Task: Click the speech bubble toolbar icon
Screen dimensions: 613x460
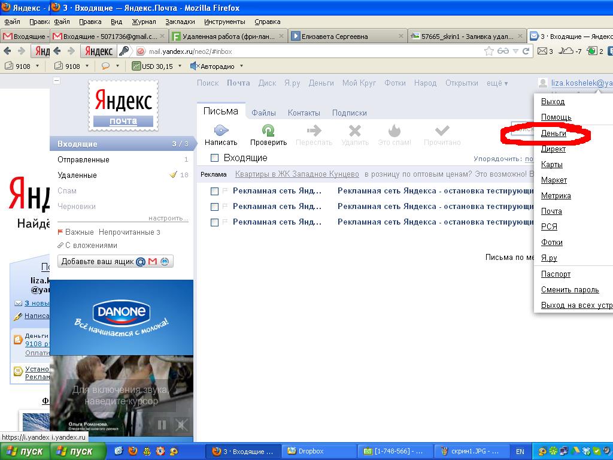Action: pyautogui.click(x=105, y=66)
